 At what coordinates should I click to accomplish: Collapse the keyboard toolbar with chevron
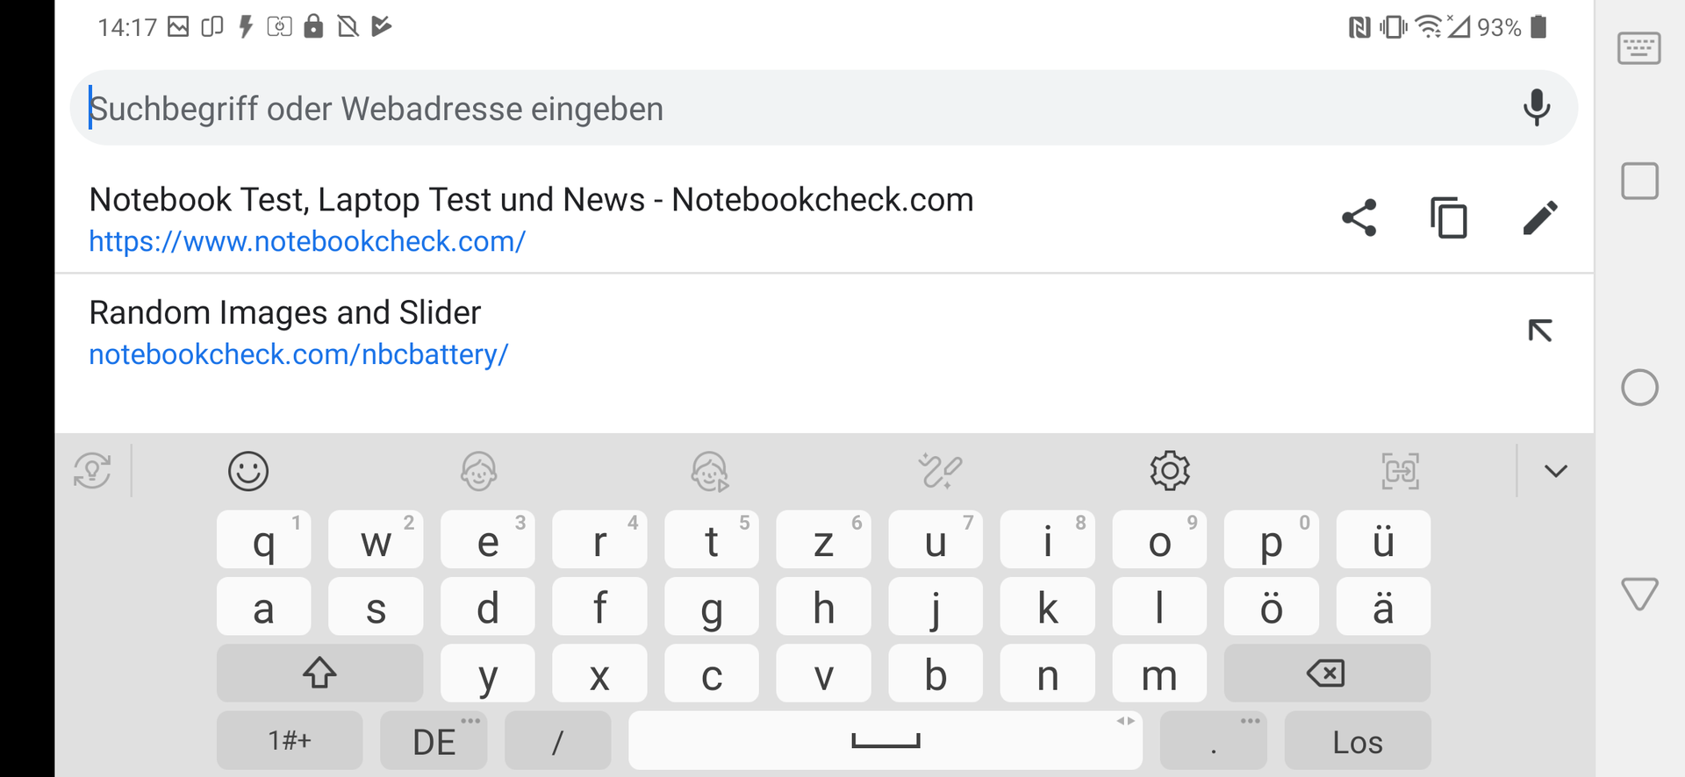1555,471
